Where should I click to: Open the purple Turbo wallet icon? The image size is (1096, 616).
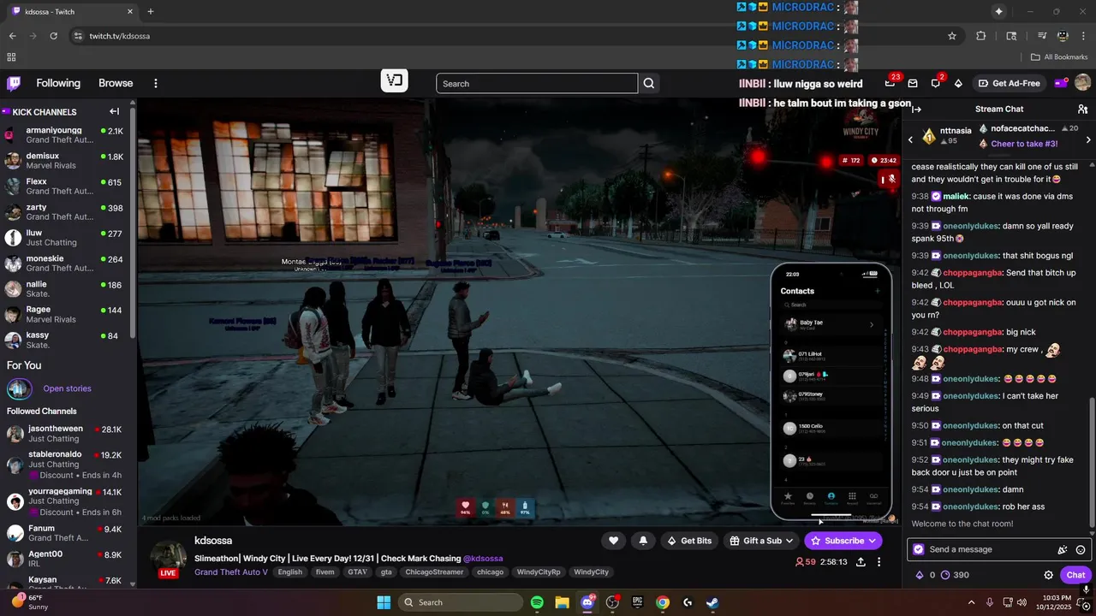[1060, 83]
